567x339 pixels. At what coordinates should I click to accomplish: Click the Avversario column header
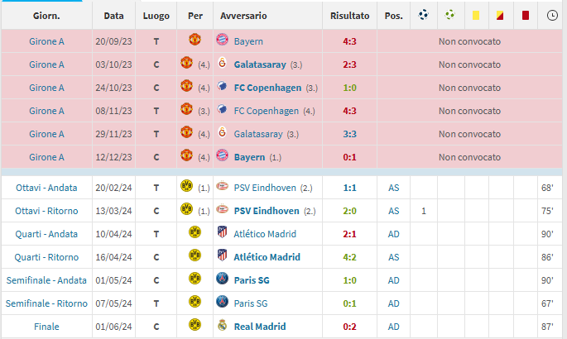243,16
